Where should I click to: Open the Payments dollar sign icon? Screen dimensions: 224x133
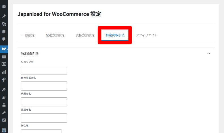point(4,64)
